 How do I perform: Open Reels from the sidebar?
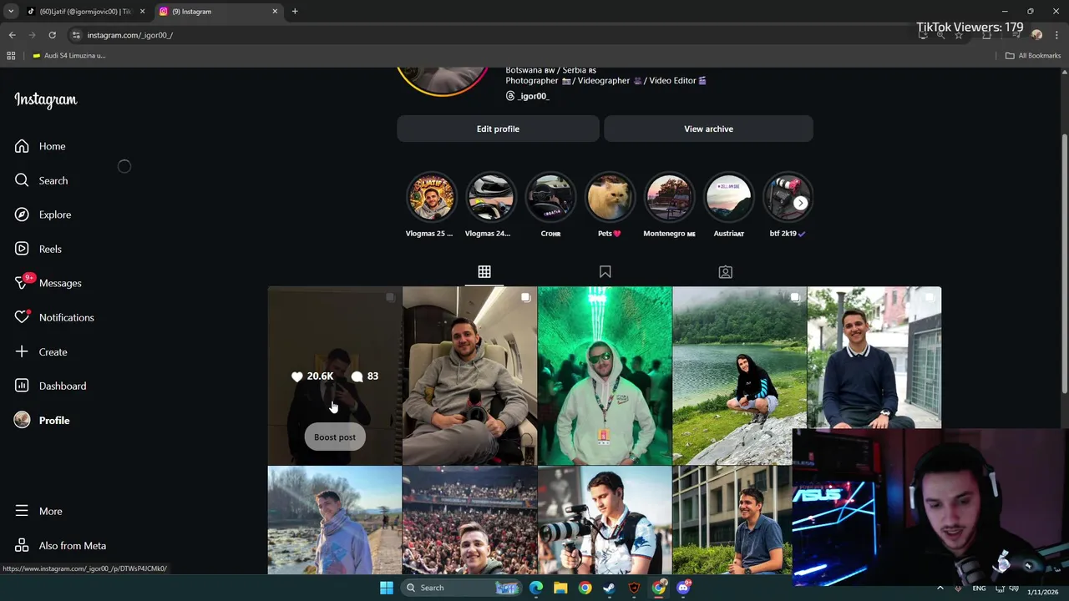[38, 249]
